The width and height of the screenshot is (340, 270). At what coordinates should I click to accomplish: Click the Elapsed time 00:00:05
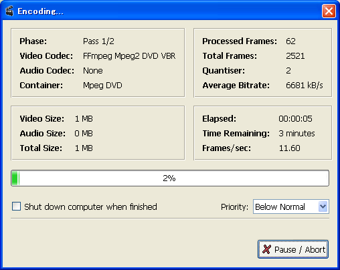coord(295,119)
